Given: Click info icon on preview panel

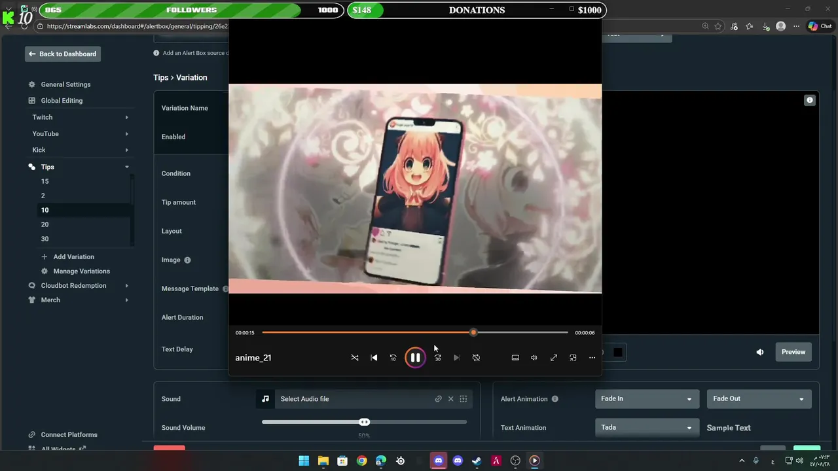Looking at the screenshot, I should tap(810, 100).
